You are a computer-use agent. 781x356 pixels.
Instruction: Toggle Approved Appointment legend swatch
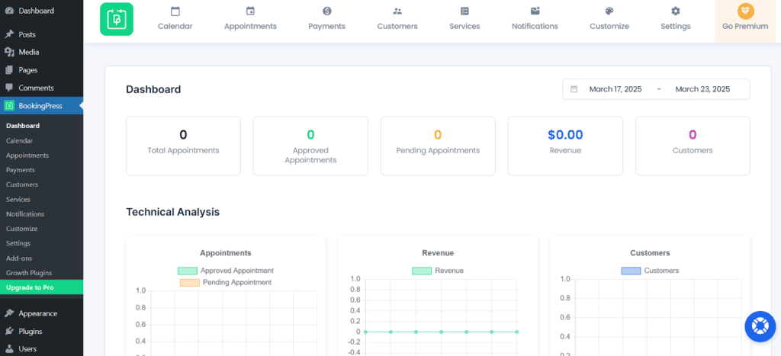[188, 271]
